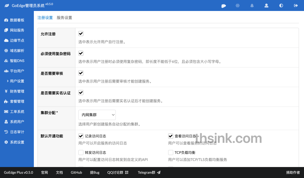Click the 捐助作者 footer link
The height and width of the screenshot is (178, 304).
click(x=293, y=172)
